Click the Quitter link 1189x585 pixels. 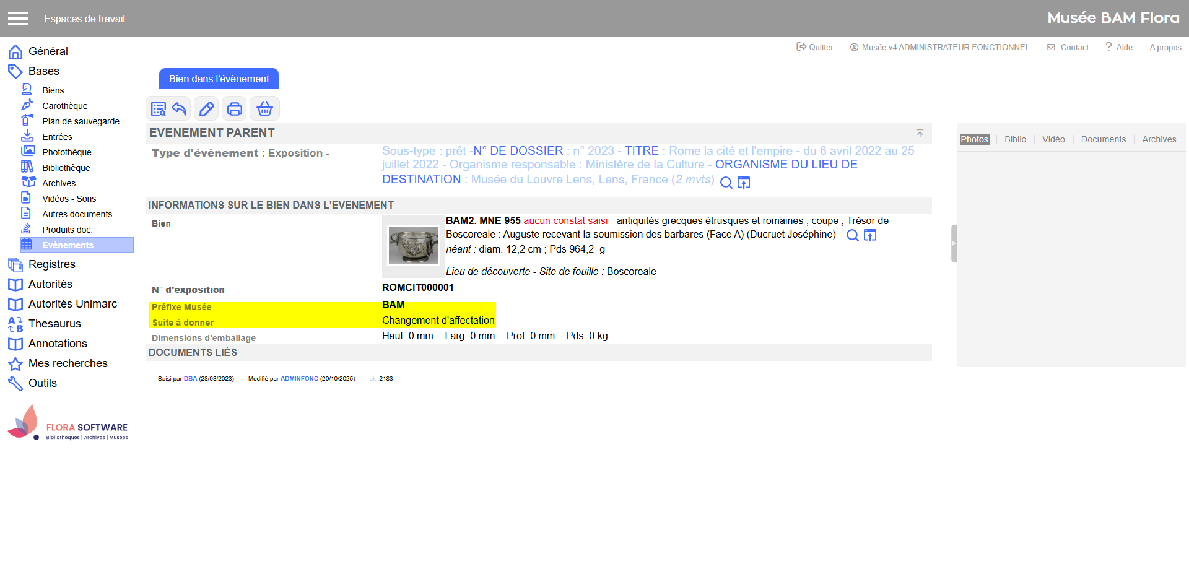815,47
